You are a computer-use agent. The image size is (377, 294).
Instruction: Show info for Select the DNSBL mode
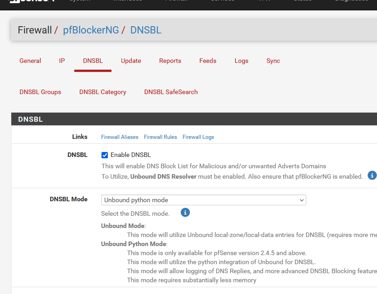click(x=185, y=213)
